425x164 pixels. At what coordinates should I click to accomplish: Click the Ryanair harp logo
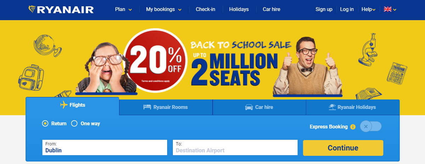[x=32, y=9]
